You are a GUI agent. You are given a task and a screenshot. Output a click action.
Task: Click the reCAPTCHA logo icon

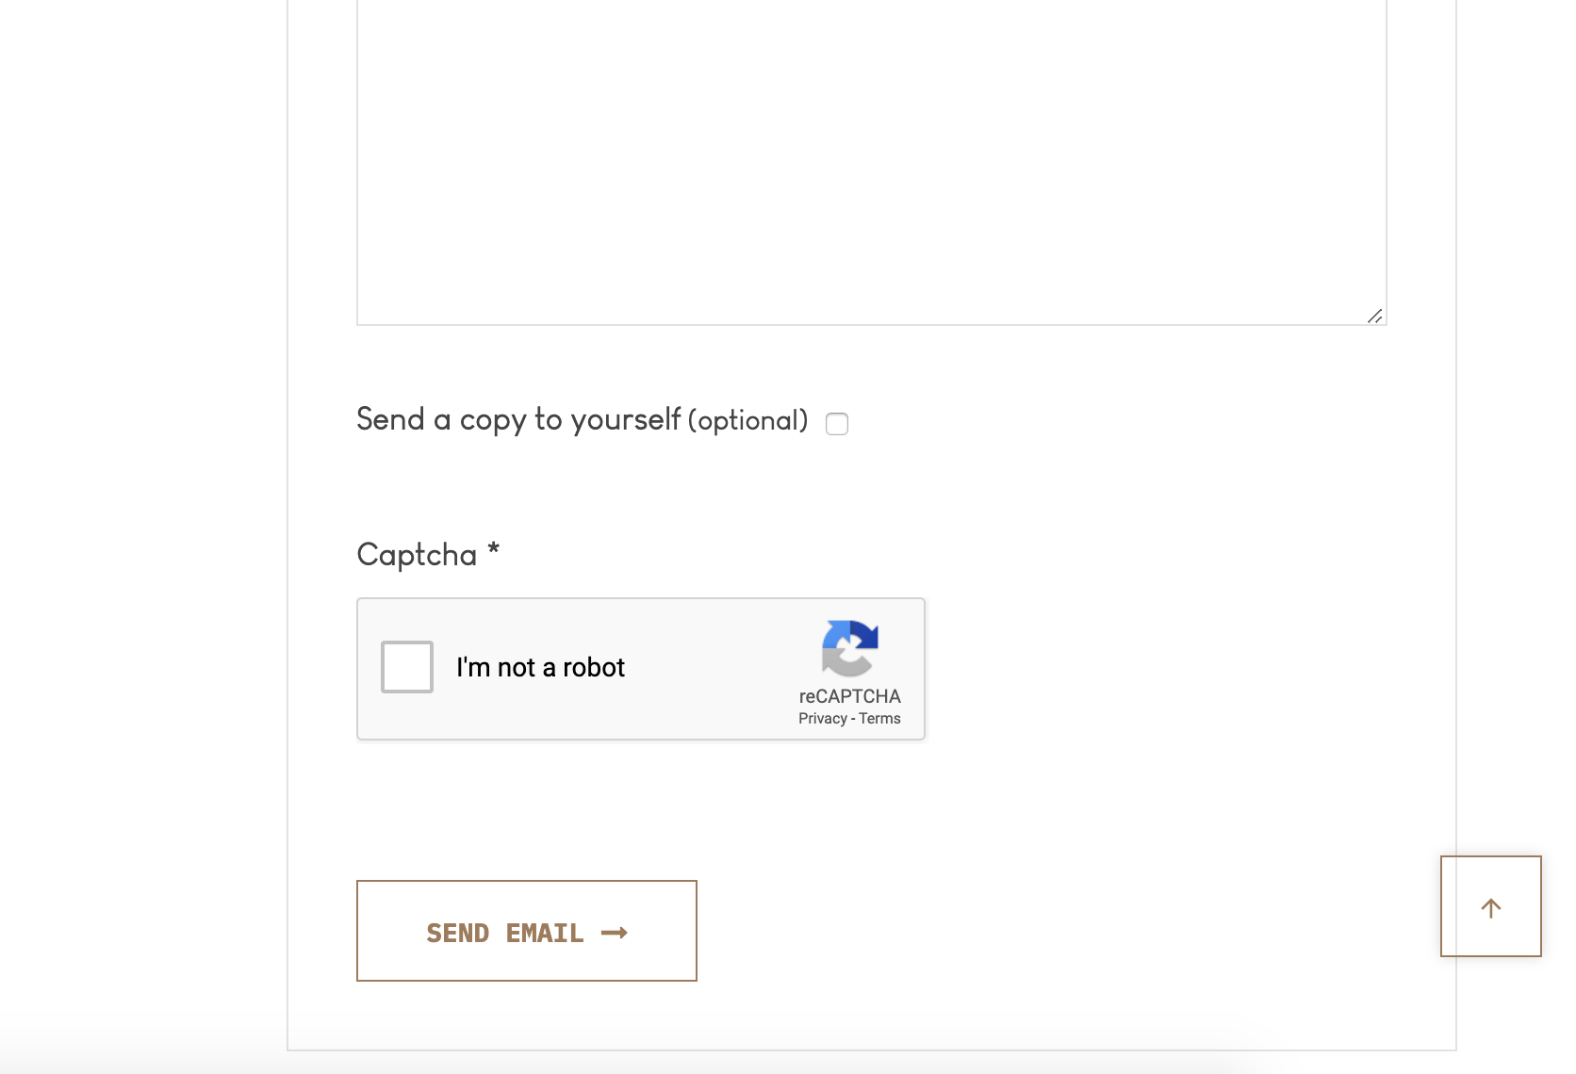849,648
